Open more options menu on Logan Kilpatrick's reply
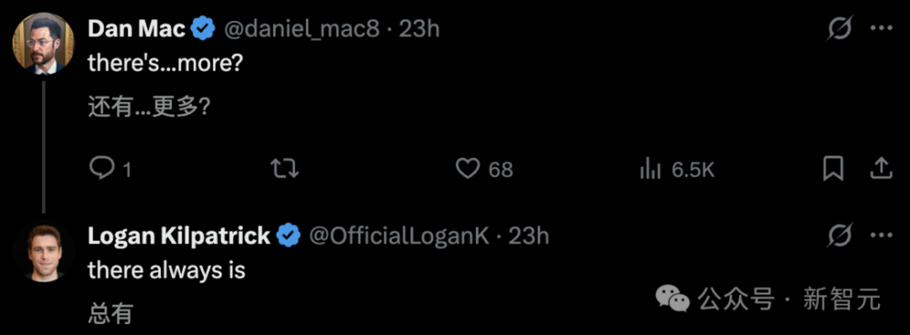The width and height of the screenshot is (910, 335). click(882, 235)
